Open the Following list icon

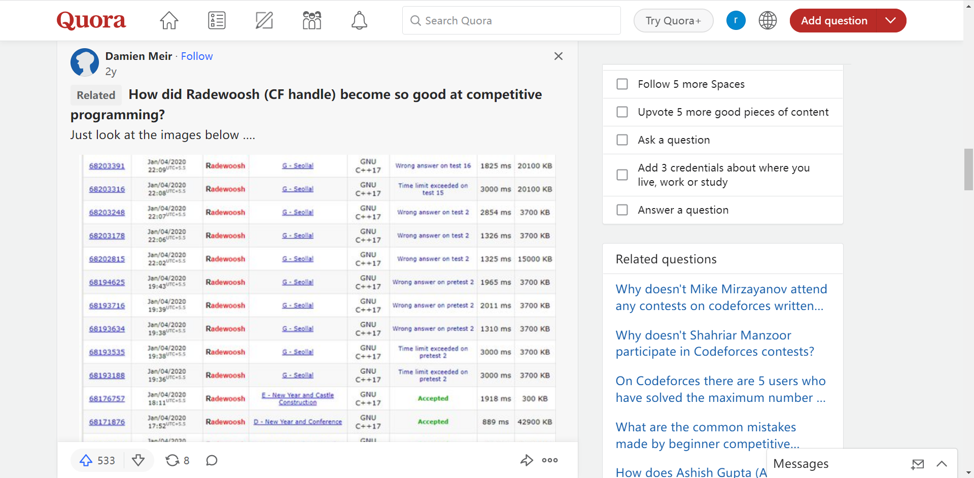(217, 20)
